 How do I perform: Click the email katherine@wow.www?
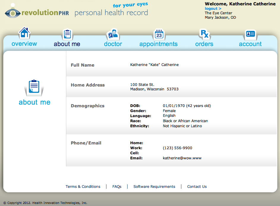pos(182,158)
